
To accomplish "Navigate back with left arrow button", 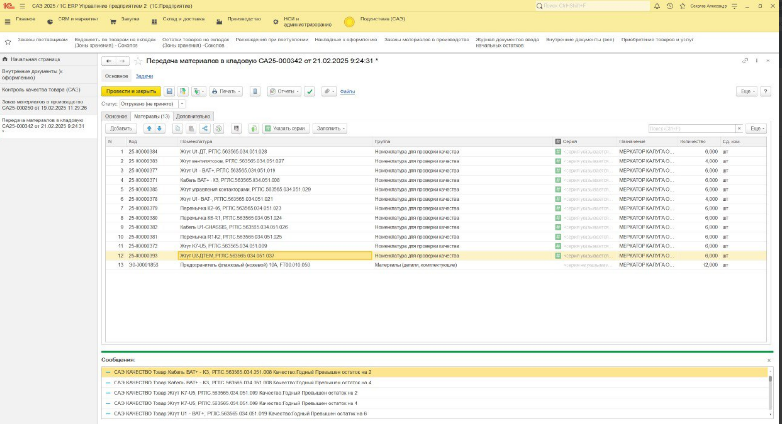I will click(x=109, y=61).
